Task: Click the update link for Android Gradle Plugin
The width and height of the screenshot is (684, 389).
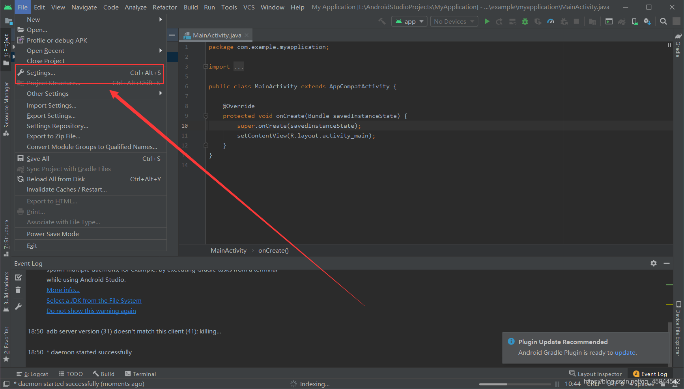Action: (625, 352)
